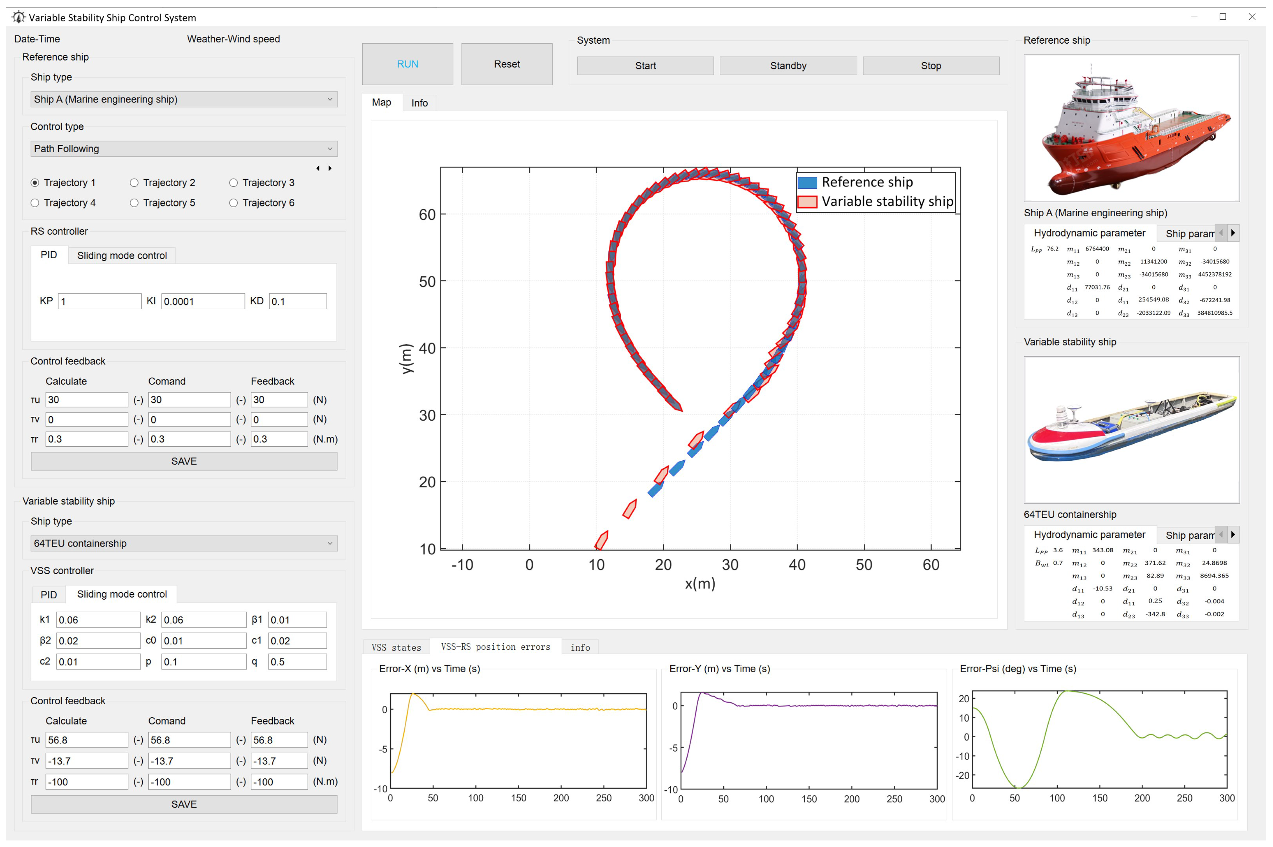Open the Path Following control type dropdown
Screen dimensions: 1273x847
point(184,149)
